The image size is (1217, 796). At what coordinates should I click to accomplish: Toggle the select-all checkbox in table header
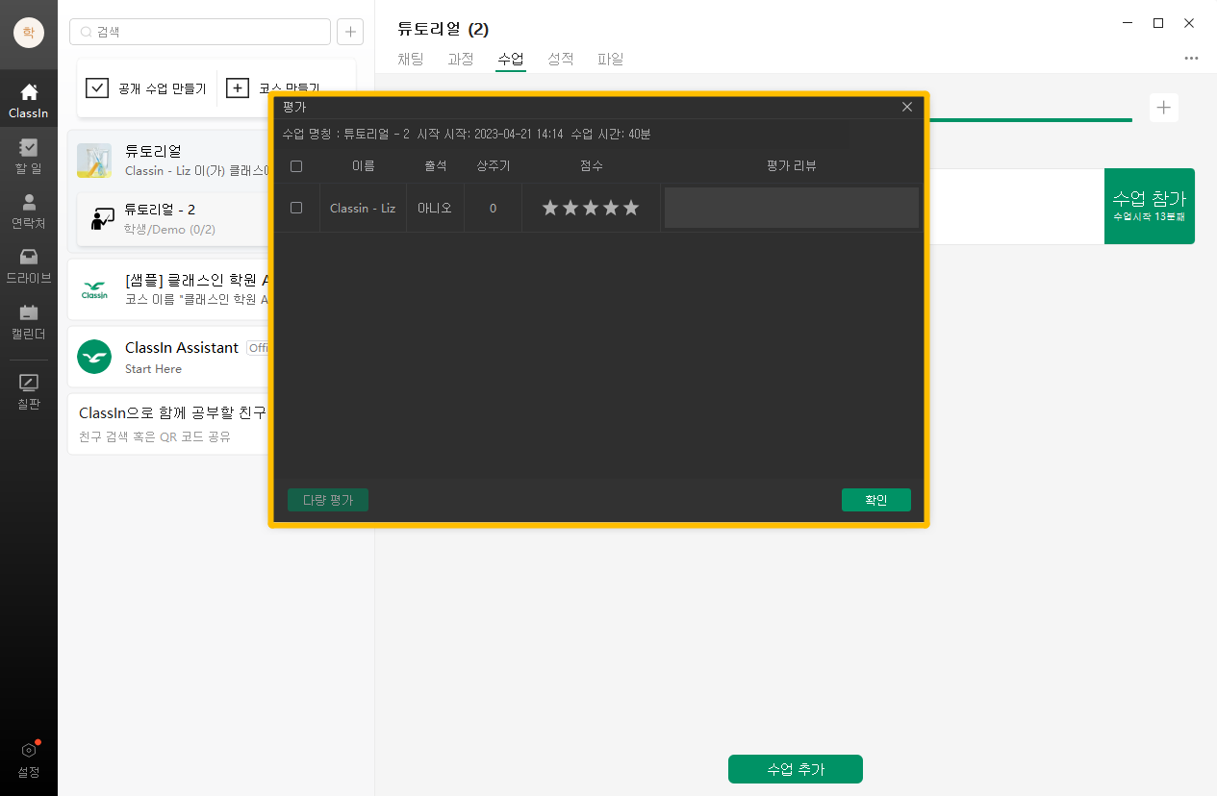click(x=296, y=166)
